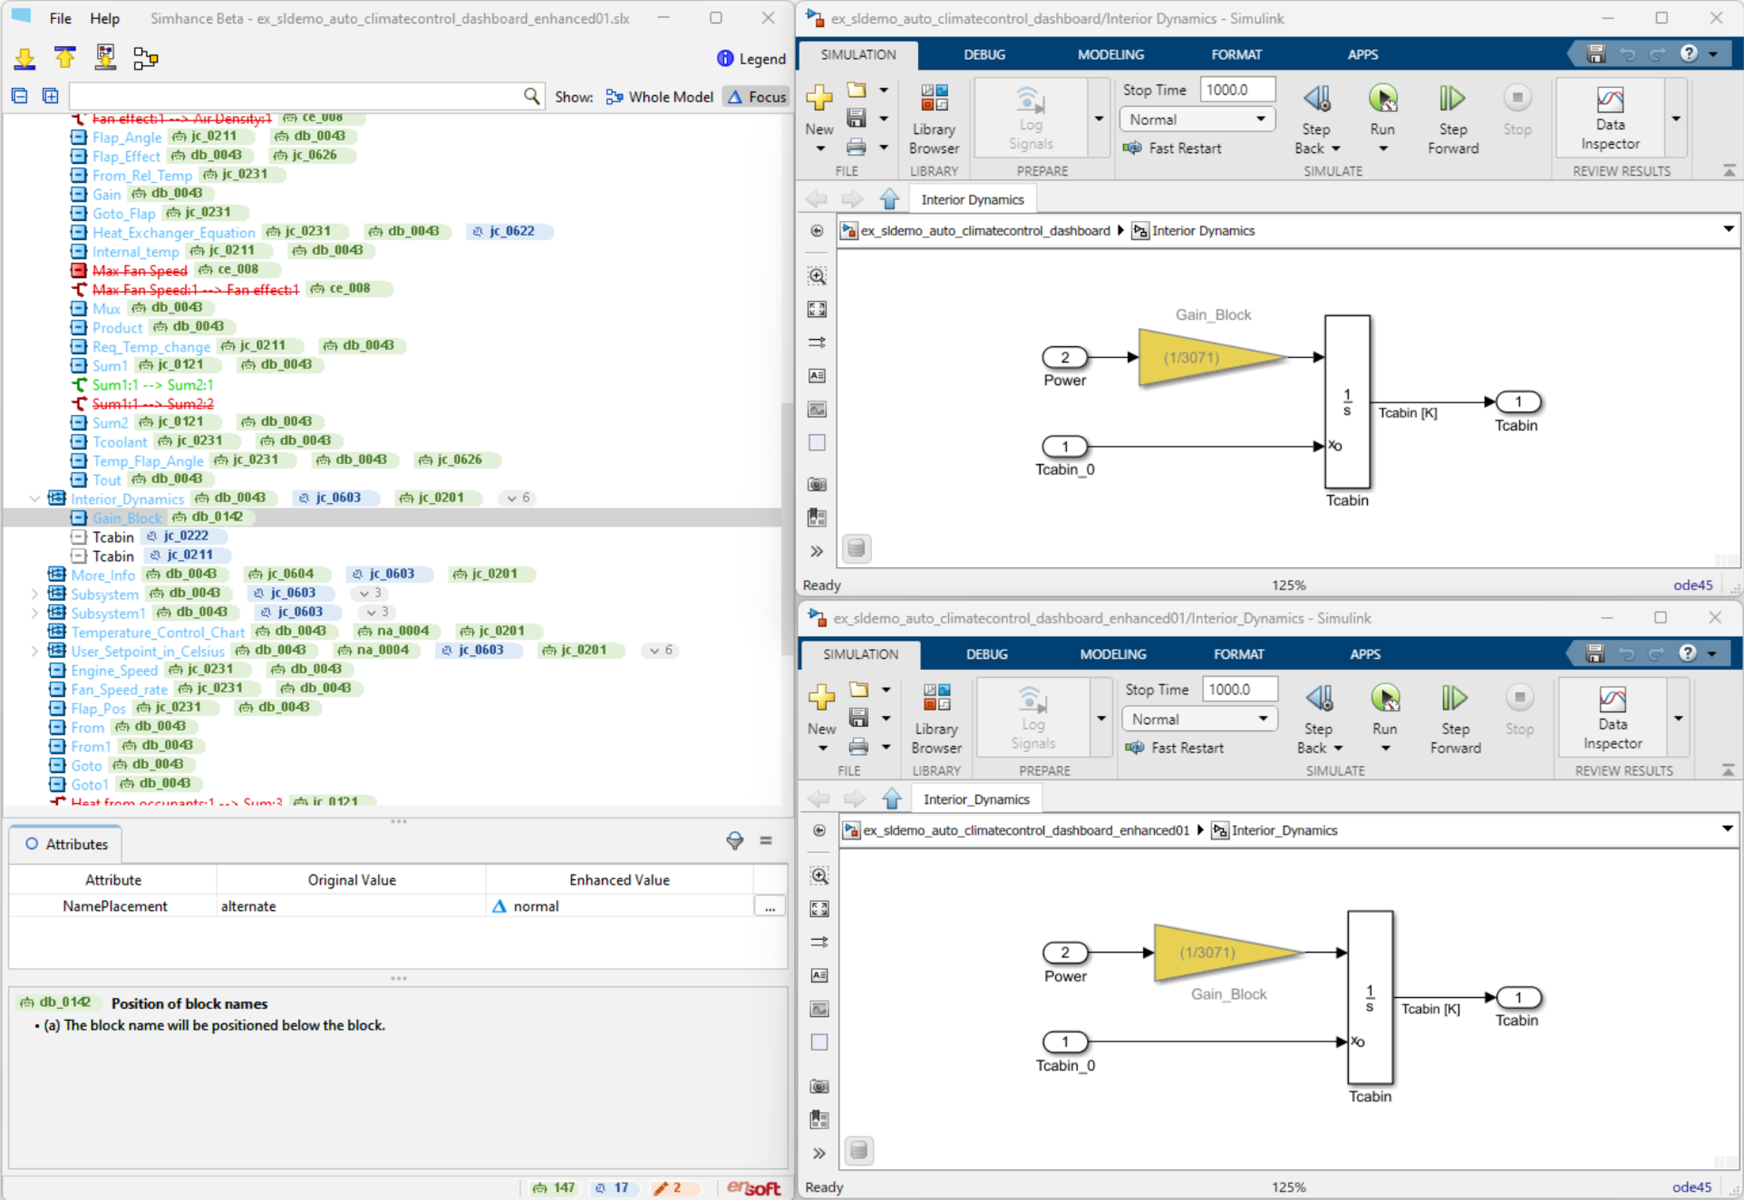Click the block hierarchy icon in Simhance toolbar

pos(145,58)
